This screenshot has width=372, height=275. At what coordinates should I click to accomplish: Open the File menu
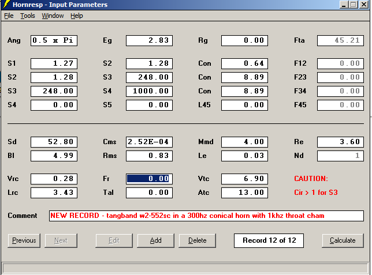coord(9,16)
